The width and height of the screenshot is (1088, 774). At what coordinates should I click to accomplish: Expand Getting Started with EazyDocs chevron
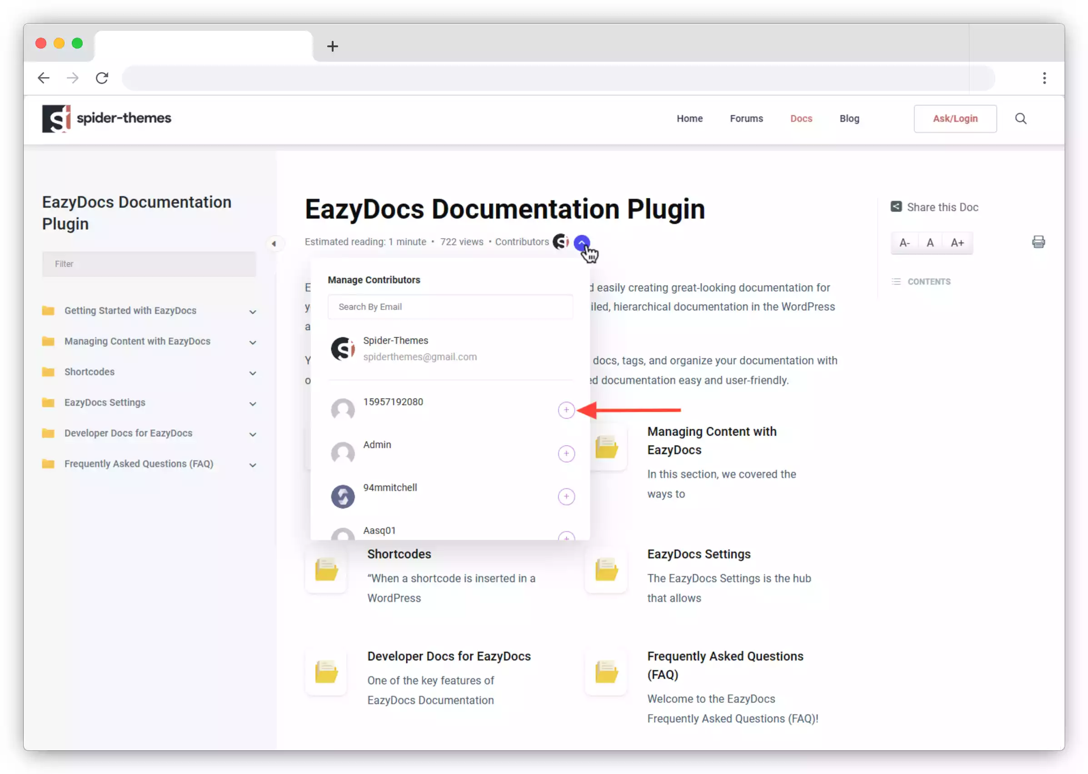252,312
